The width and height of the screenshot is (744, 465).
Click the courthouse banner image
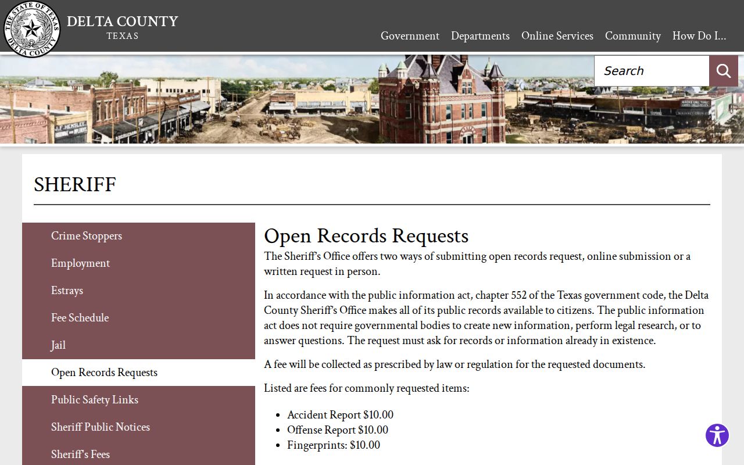click(372, 99)
